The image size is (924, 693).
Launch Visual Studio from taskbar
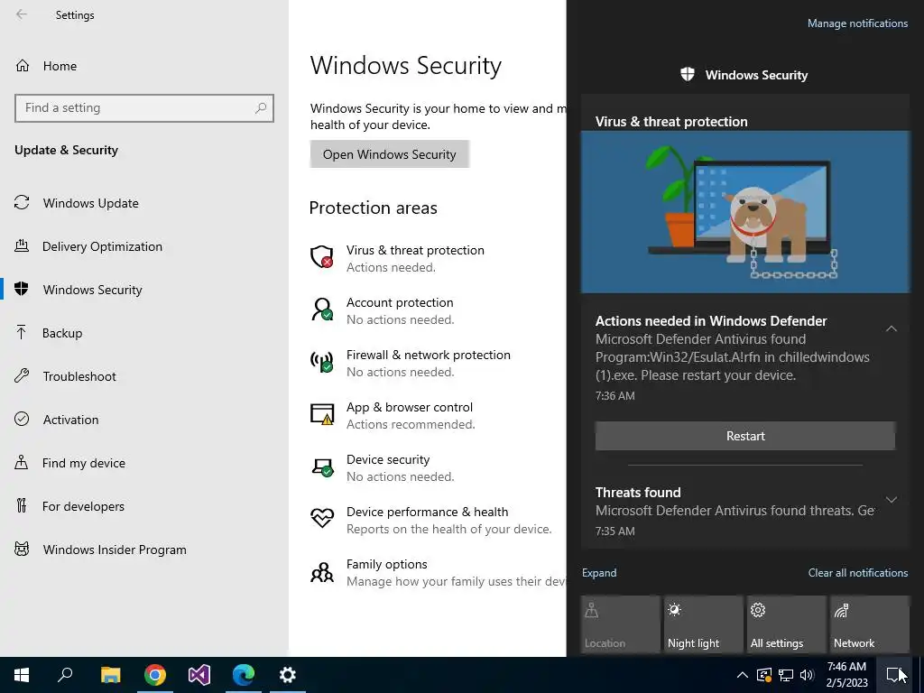pos(199,675)
